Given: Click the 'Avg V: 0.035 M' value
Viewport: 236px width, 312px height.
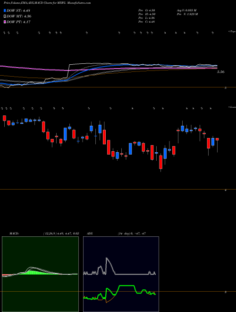Looking at the screenshot, I should (x=186, y=10).
